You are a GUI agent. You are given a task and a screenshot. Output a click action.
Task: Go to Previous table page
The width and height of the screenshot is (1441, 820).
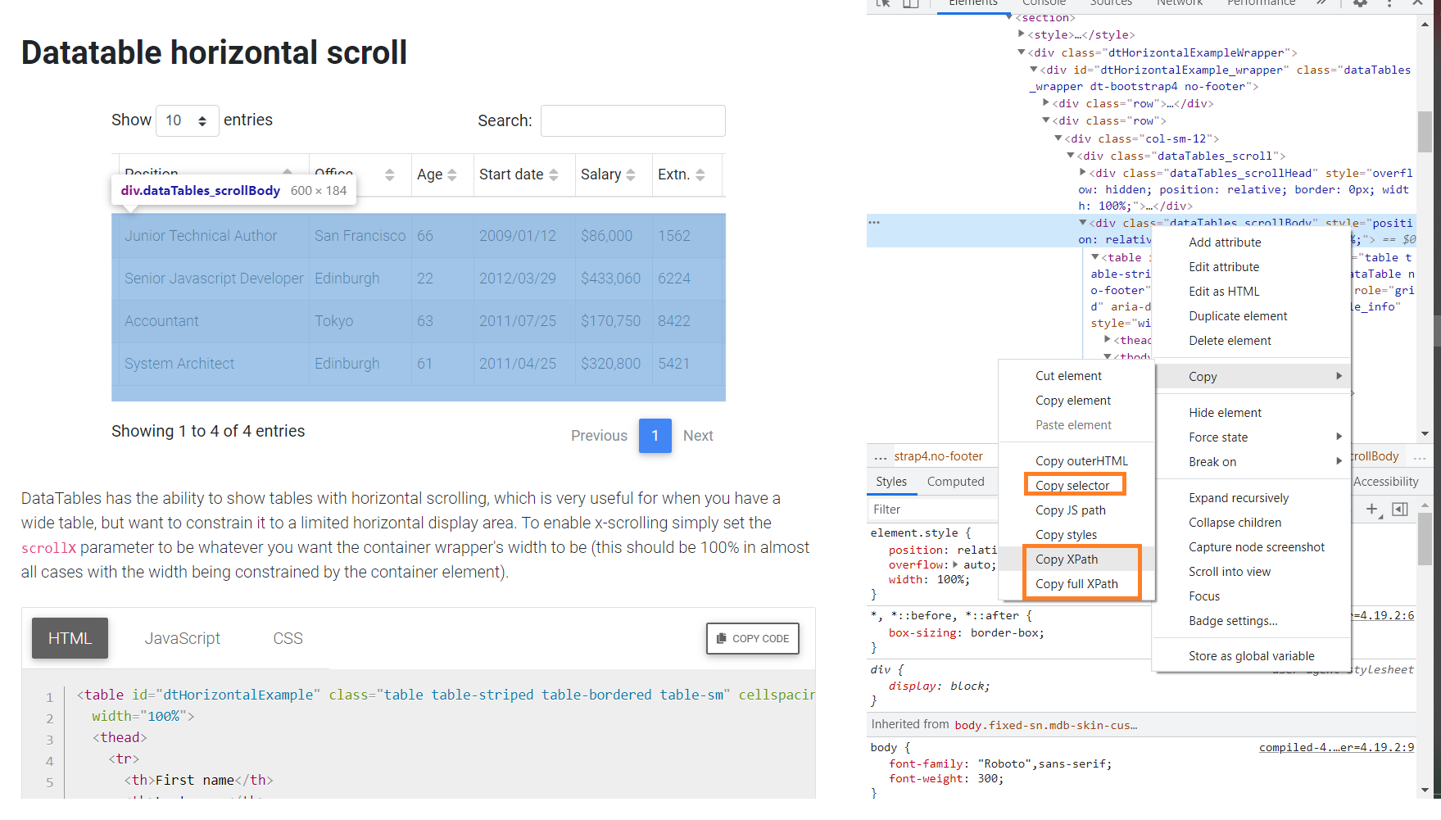coord(599,436)
